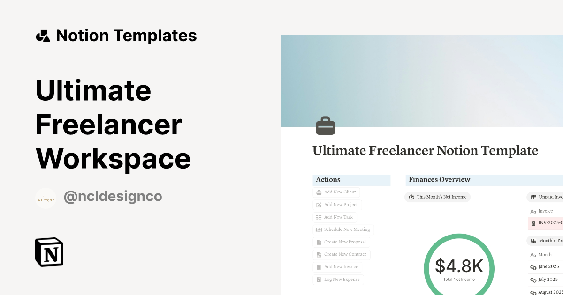Open the @ncldesignco profile link
This screenshot has width=563, height=295.
click(114, 197)
